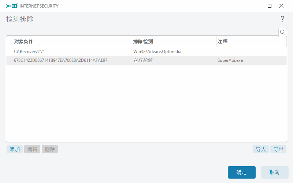This screenshot has height=183, width=293.
Task: Click the disabled 编辑 (Edit) button
Action: tap(32, 149)
